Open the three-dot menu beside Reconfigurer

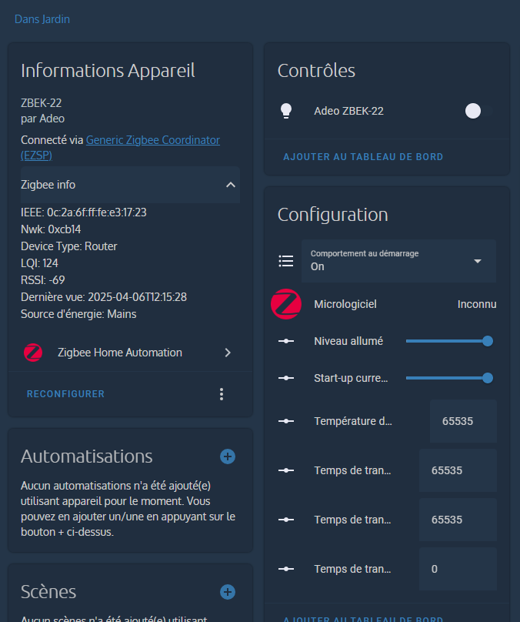tap(222, 394)
